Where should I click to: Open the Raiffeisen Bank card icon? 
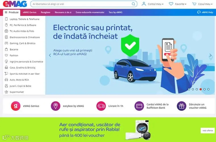pos(139,106)
